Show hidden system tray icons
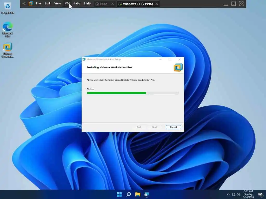266x199 pixels. pyautogui.click(x=228, y=194)
